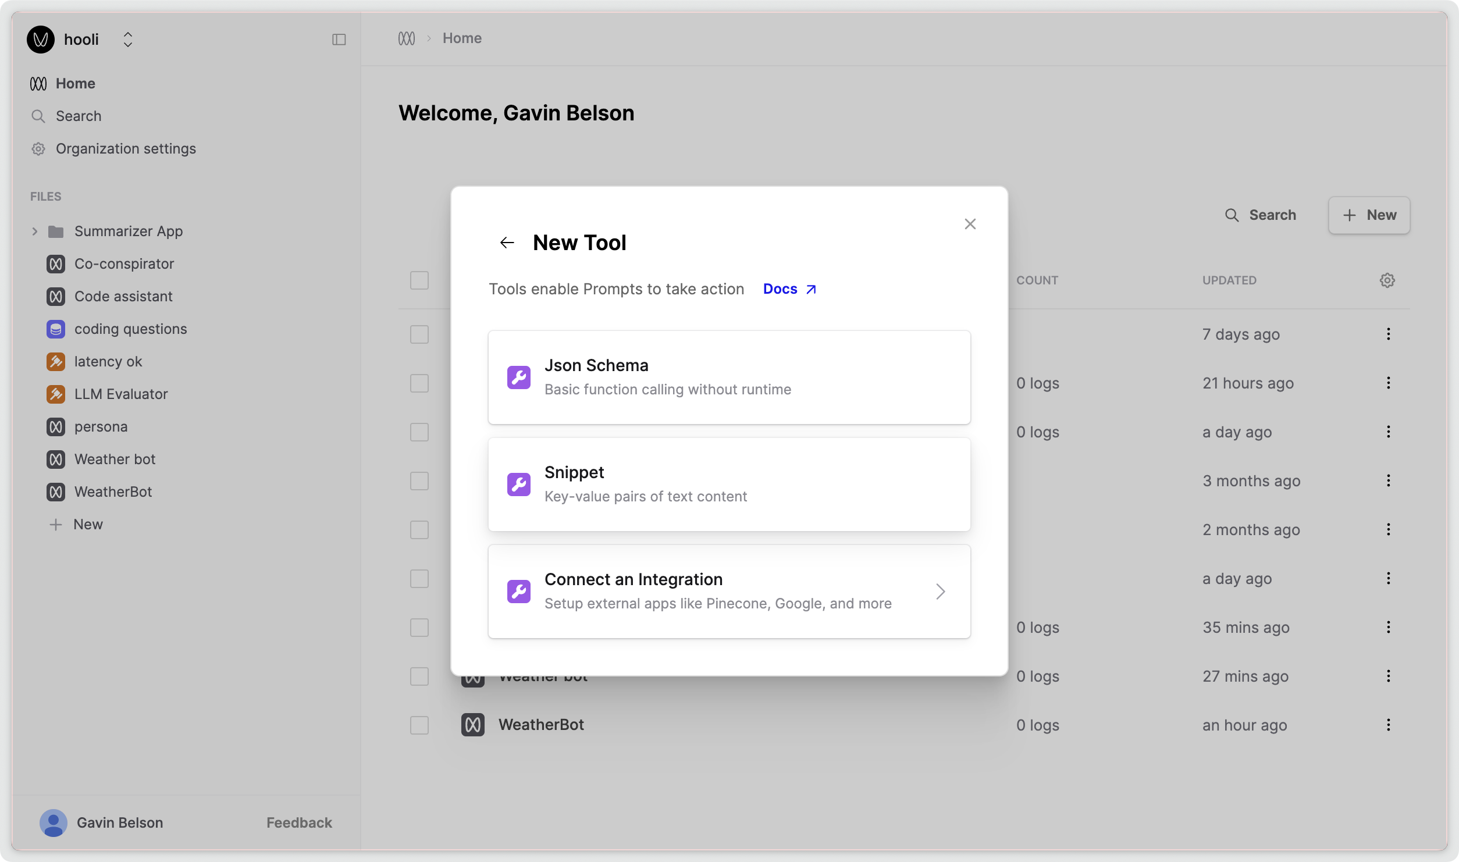The width and height of the screenshot is (1459, 862).
Task: Toggle the select-all checkbox in table header
Action: pyautogui.click(x=419, y=280)
